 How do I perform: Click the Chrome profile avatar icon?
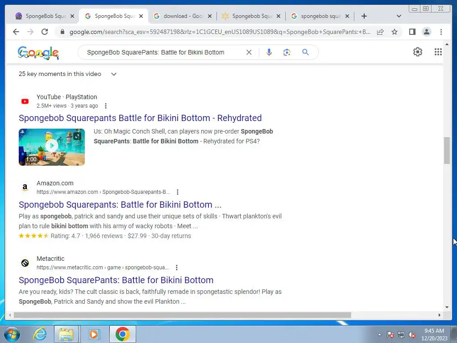pyautogui.click(x=426, y=32)
